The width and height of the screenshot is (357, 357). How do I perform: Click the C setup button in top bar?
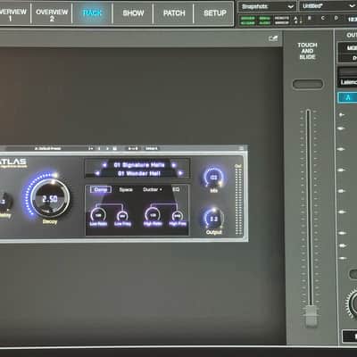coord(323,18)
